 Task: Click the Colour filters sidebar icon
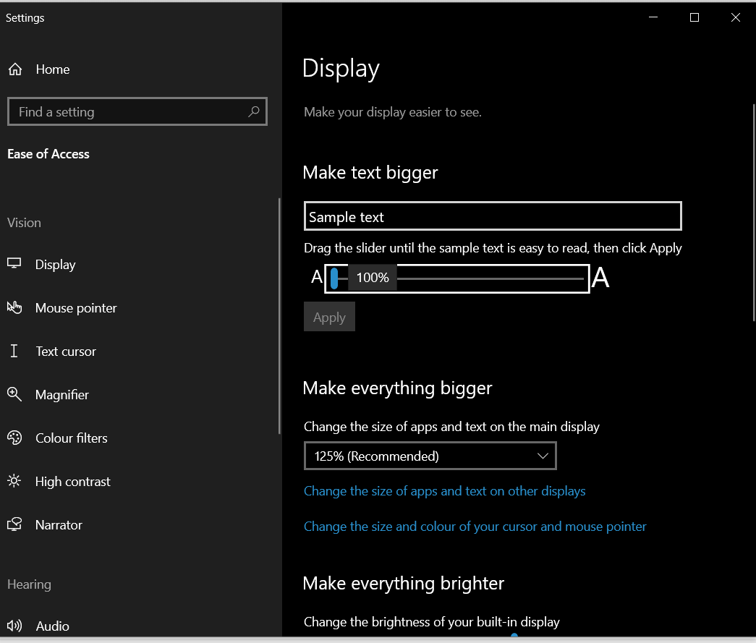coord(14,438)
